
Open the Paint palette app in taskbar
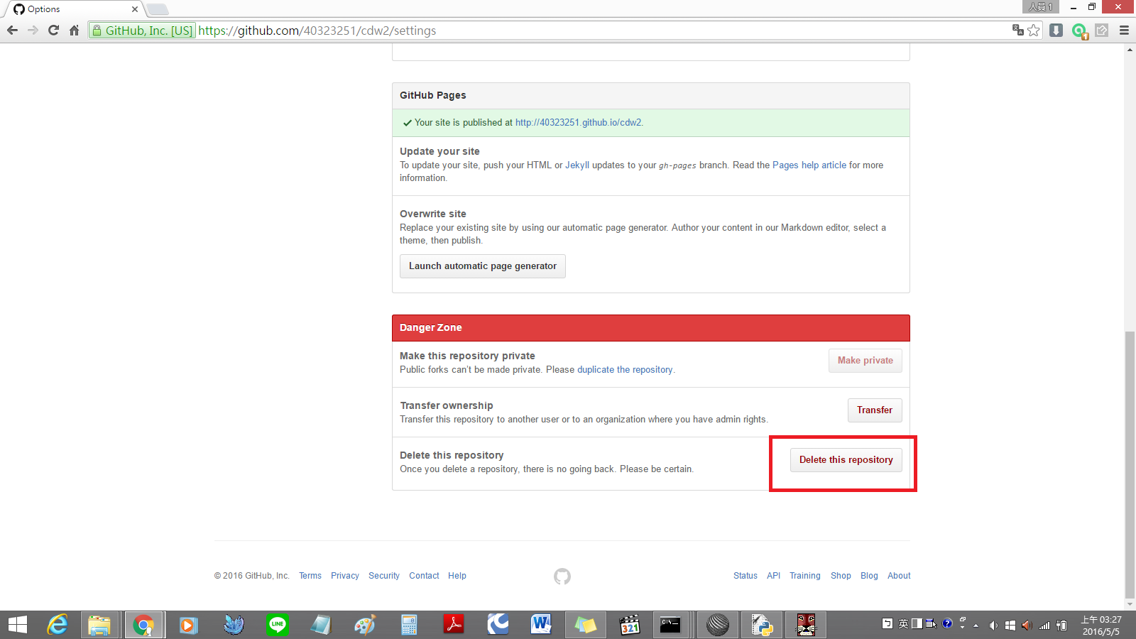pyautogui.click(x=365, y=625)
